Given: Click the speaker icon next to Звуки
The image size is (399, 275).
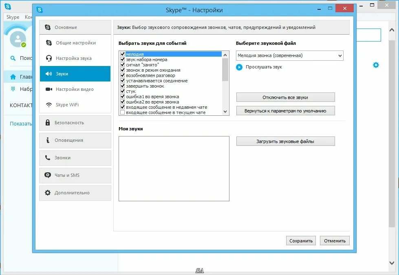Looking at the screenshot, I should pyautogui.click(x=48, y=74).
